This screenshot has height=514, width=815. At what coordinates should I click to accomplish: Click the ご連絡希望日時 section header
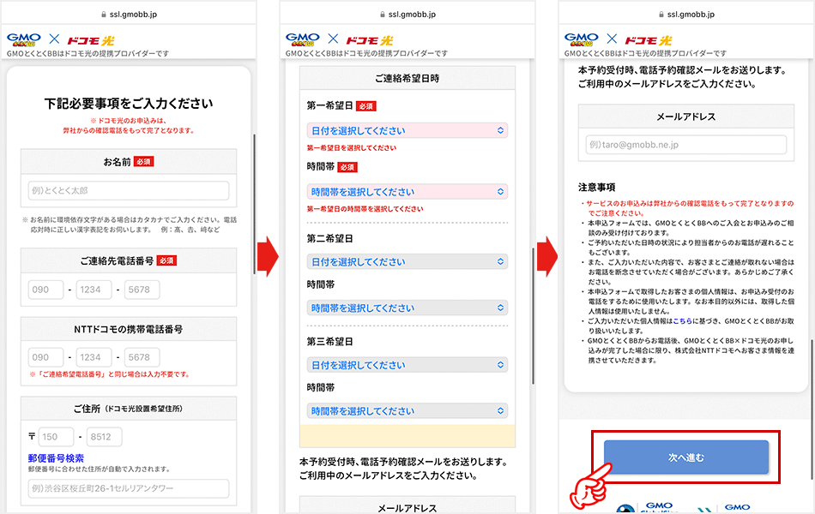pos(407,79)
